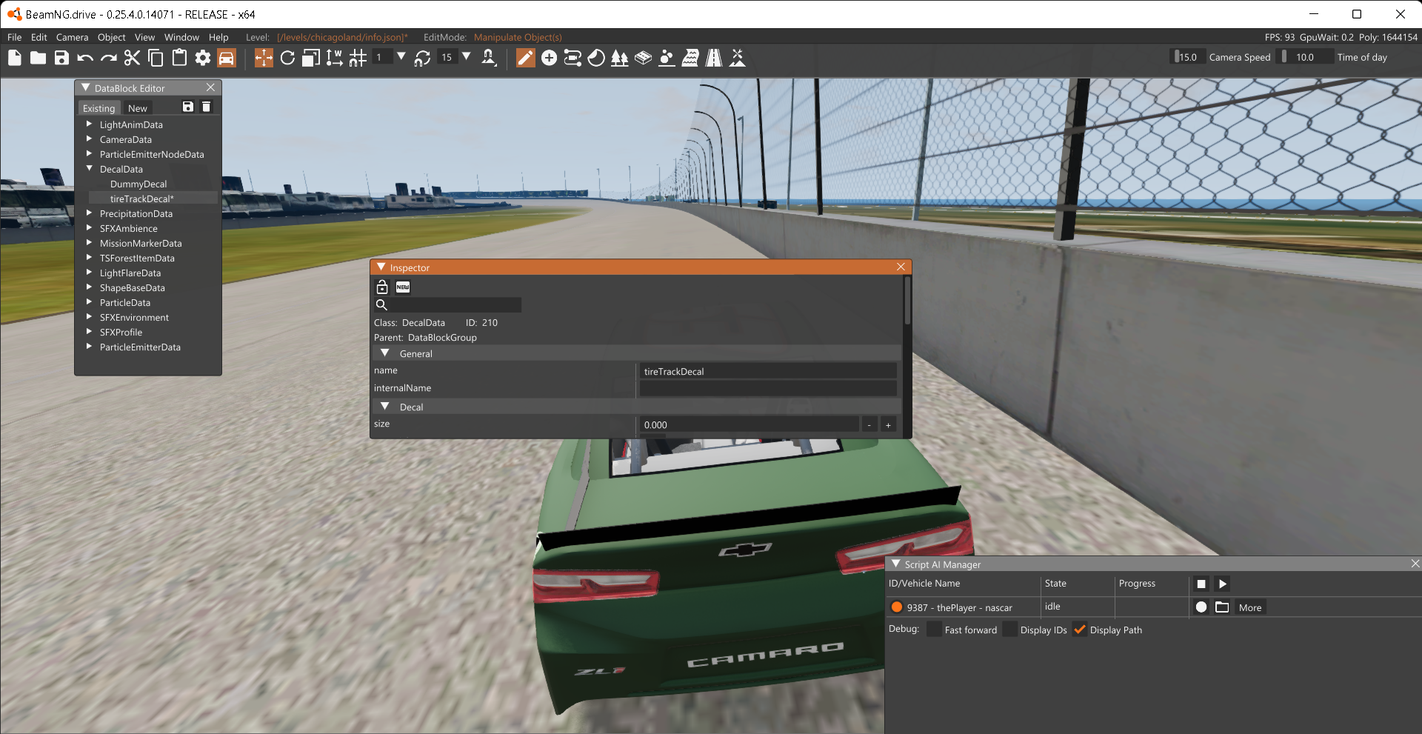Image resolution: width=1422 pixels, height=734 pixels.
Task: Enable Fast forward debug checkbox
Action: pyautogui.click(x=935, y=630)
